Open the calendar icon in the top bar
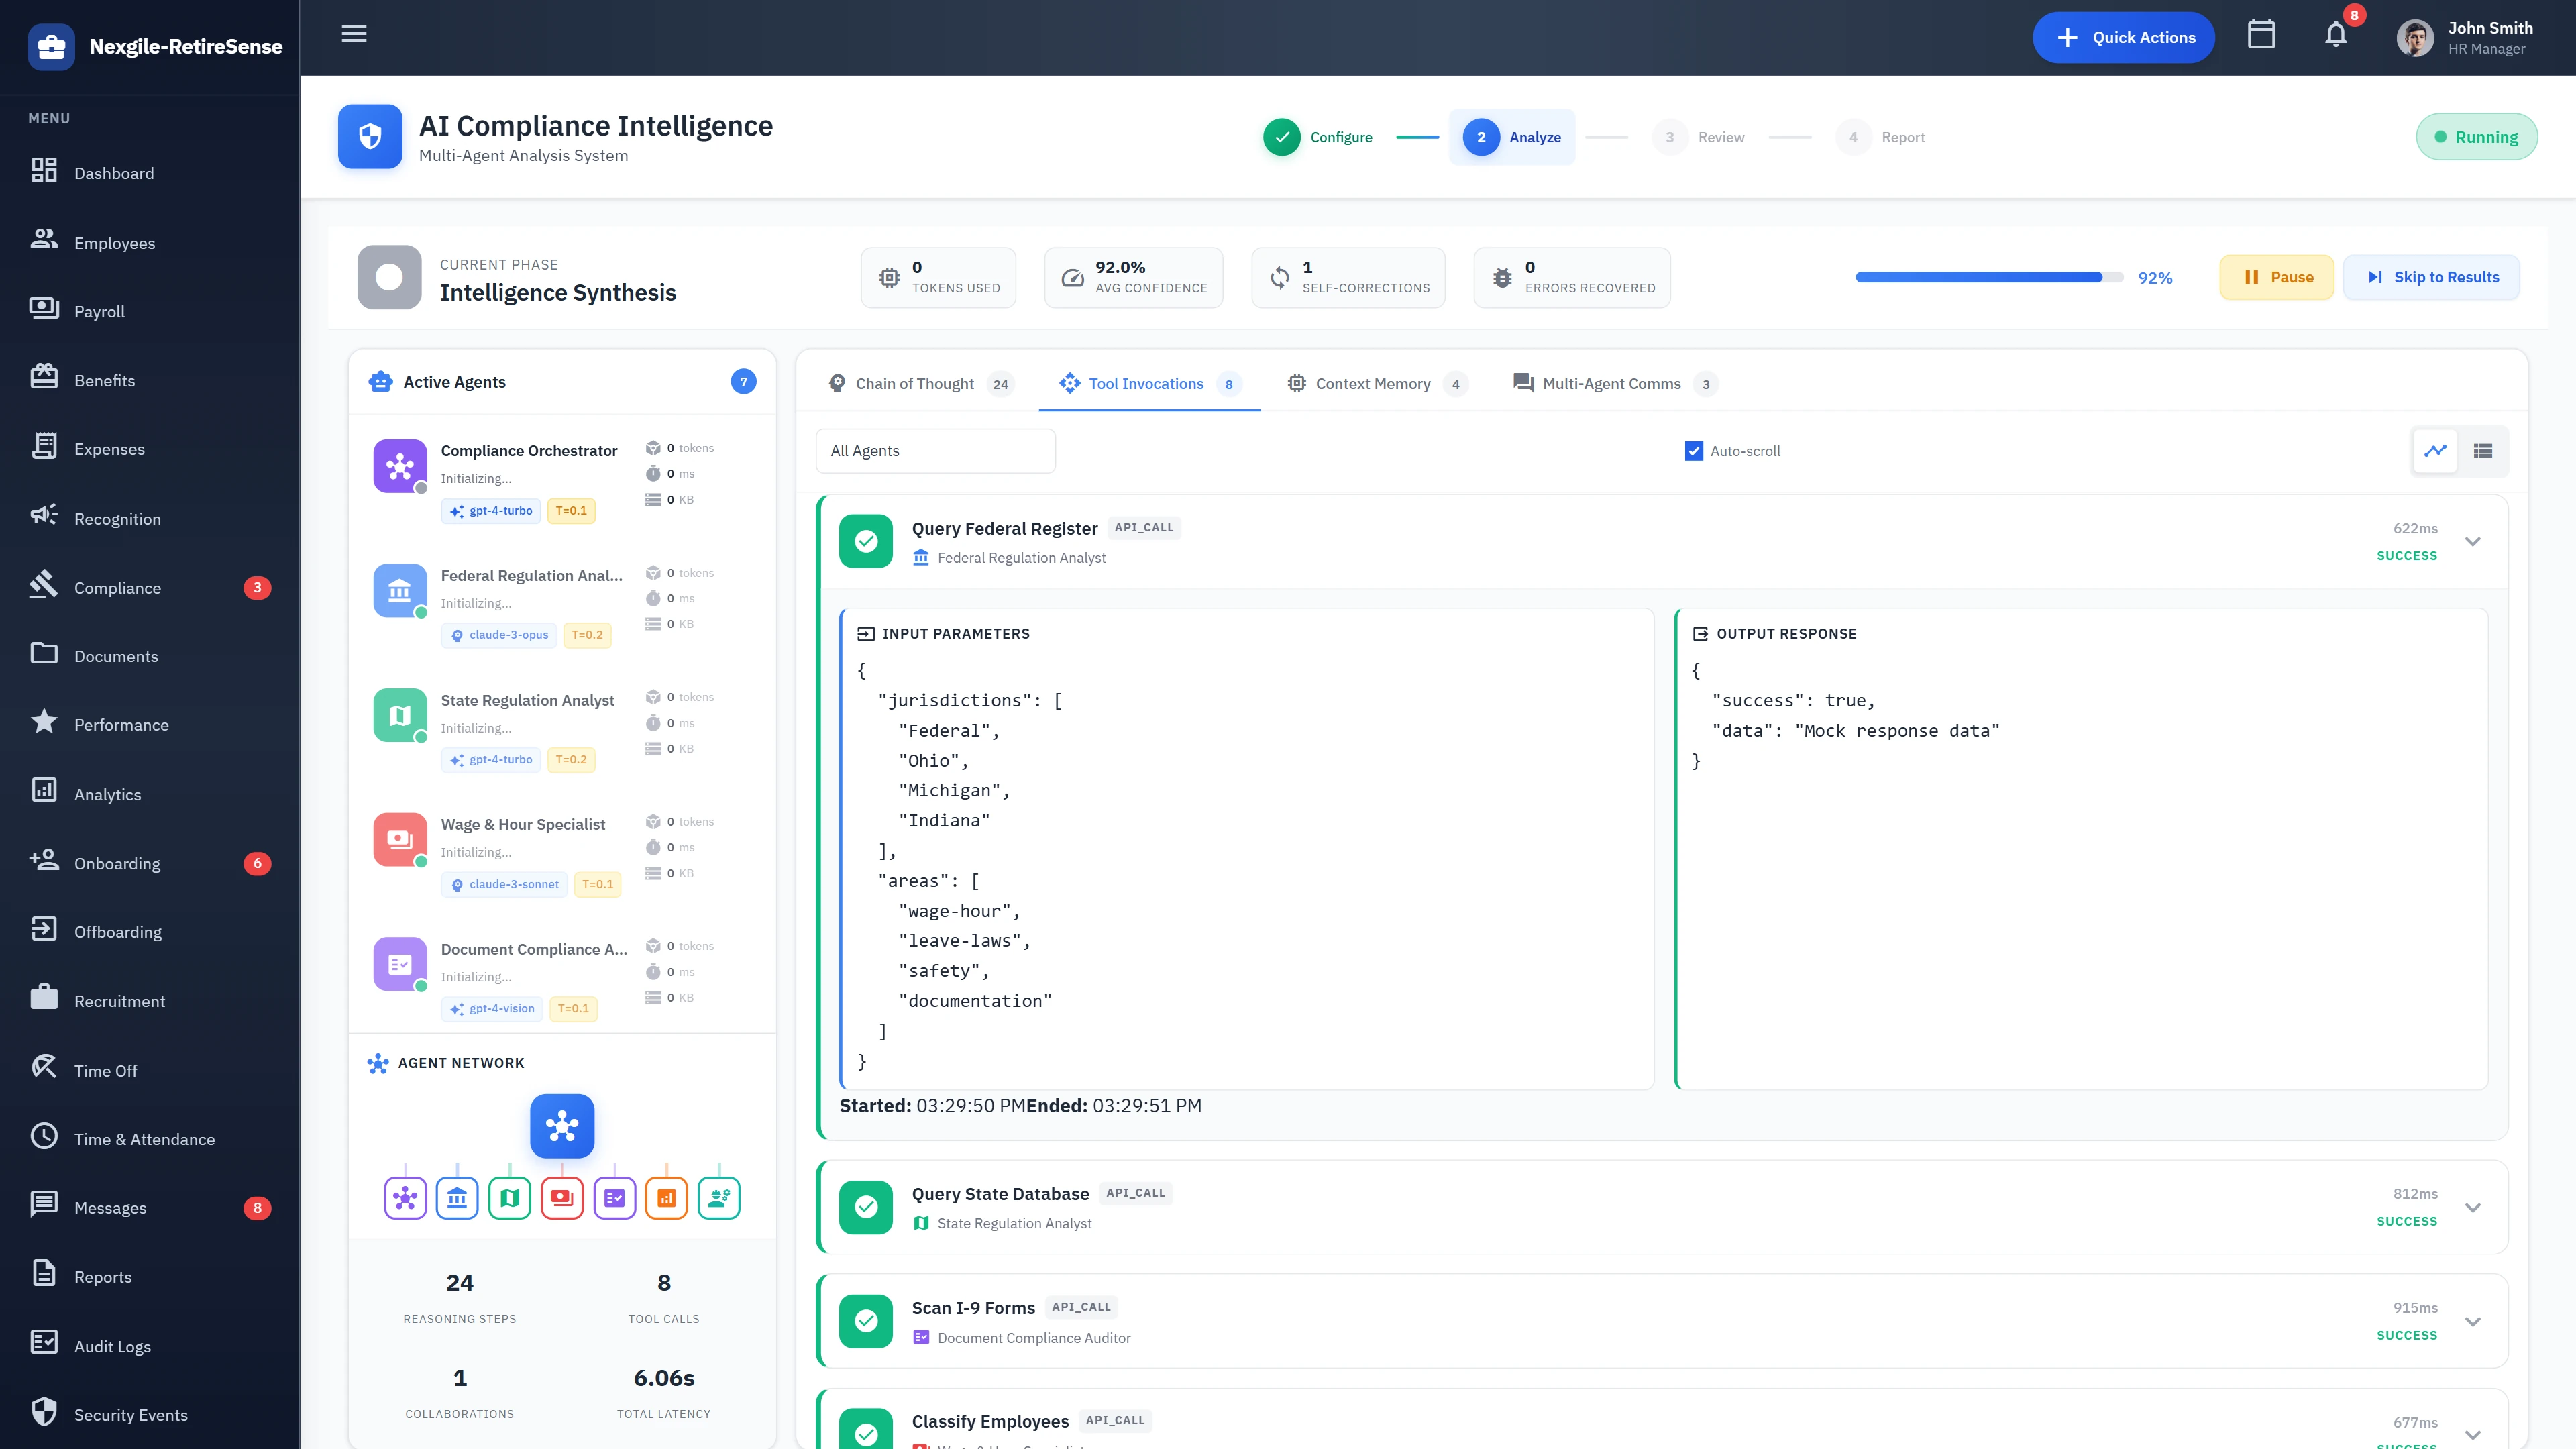 click(2262, 35)
